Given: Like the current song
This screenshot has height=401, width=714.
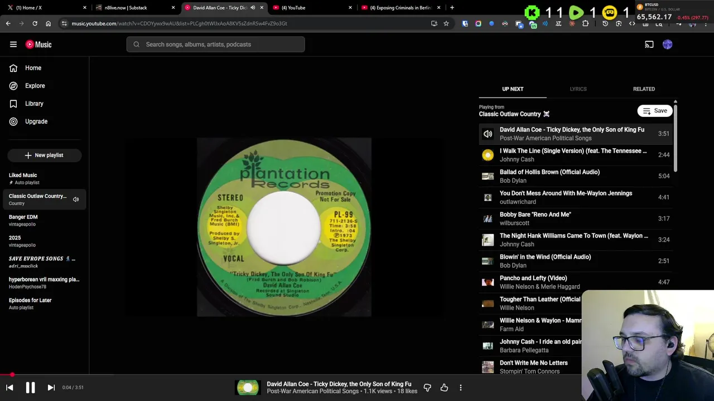Looking at the screenshot, I should pos(444,388).
